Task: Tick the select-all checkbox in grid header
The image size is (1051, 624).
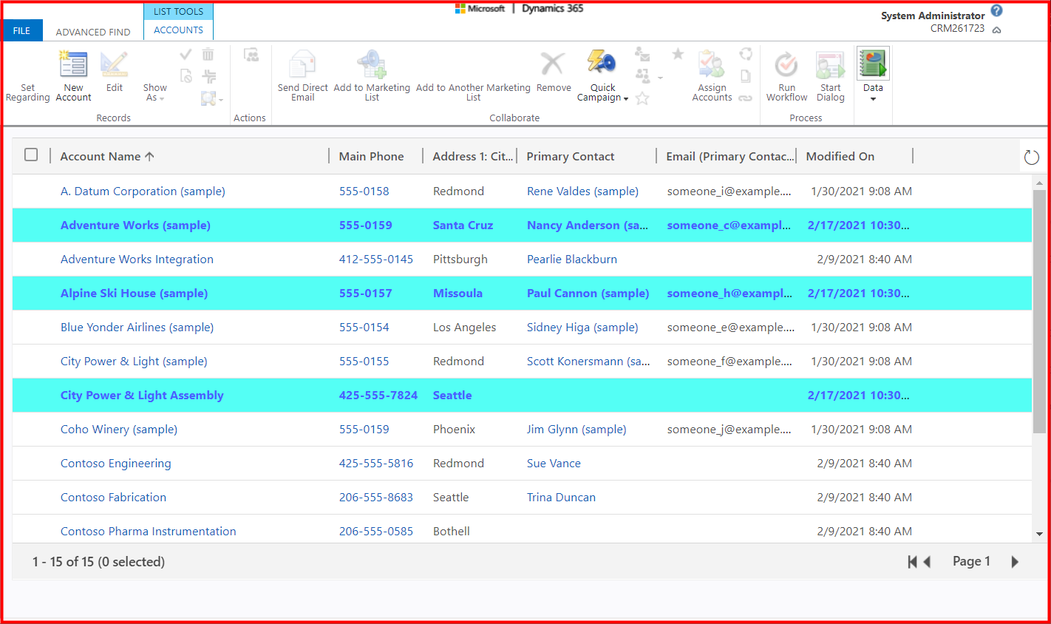Action: click(31, 155)
